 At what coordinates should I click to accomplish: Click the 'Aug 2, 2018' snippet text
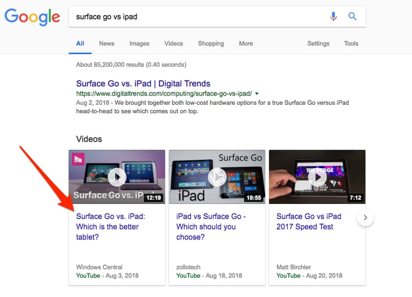[92, 103]
